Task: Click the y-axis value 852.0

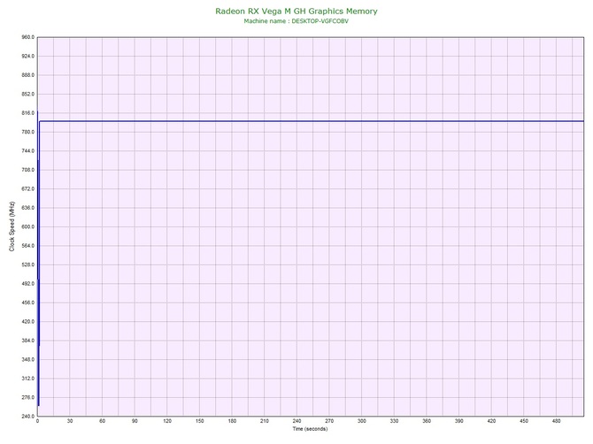Action: pos(28,94)
